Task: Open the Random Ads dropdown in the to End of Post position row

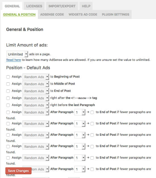Action: click(x=36, y=91)
